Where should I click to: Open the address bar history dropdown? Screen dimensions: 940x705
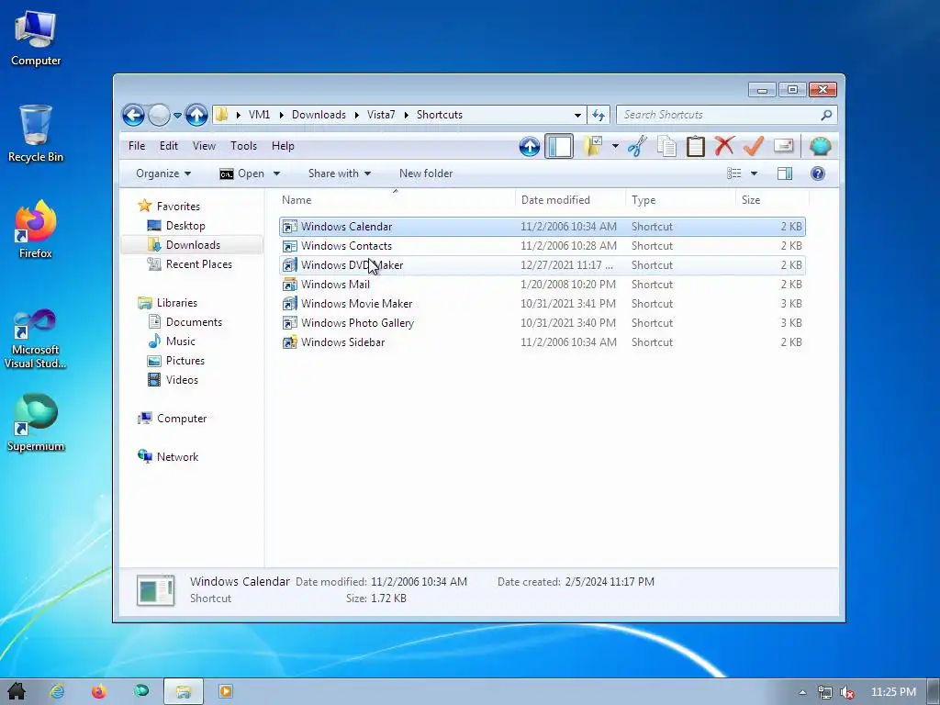point(577,115)
